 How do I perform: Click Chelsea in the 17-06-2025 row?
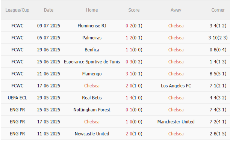click(x=92, y=86)
